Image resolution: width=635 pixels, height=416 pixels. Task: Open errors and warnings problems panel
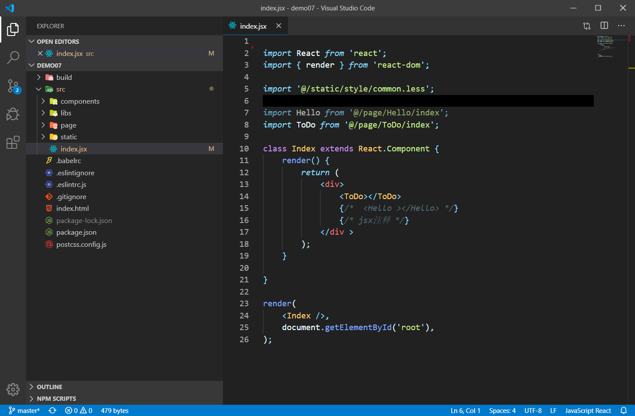click(x=79, y=410)
